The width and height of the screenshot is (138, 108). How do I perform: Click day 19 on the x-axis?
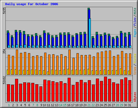81,105
